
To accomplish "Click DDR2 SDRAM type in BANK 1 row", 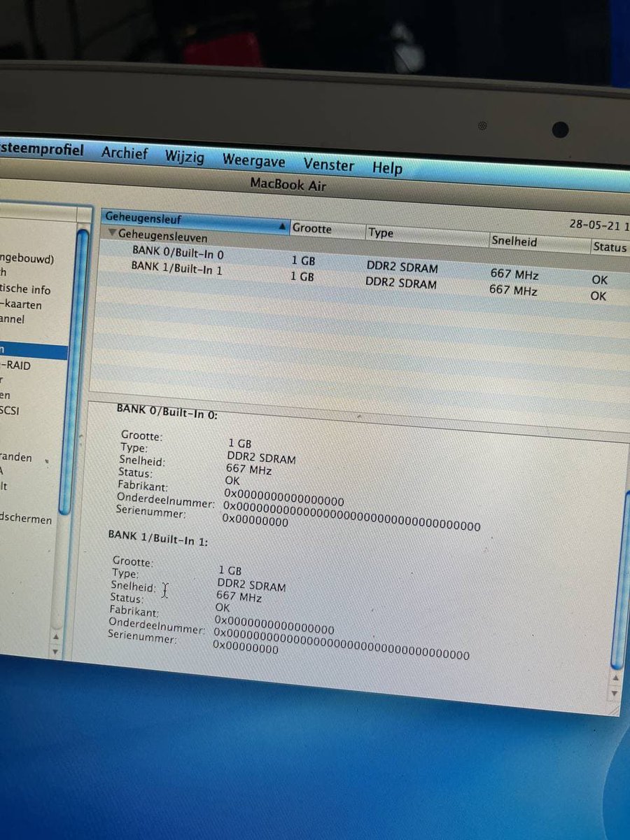I will 400,283.
